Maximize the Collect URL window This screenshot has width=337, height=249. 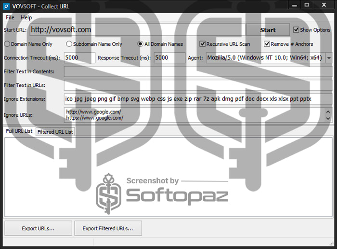[307, 5]
